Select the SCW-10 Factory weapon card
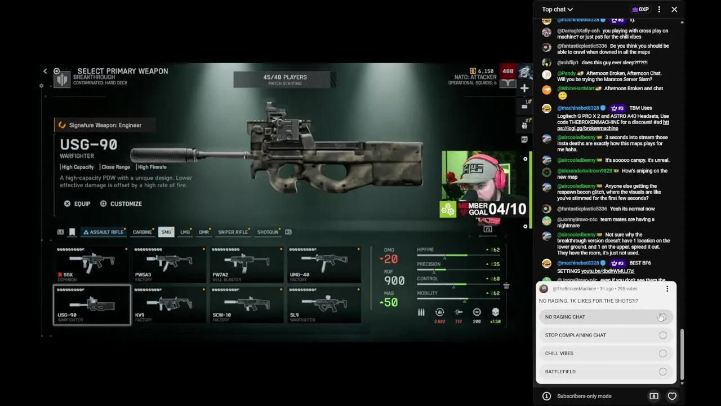The width and height of the screenshot is (721, 406). tap(247, 305)
